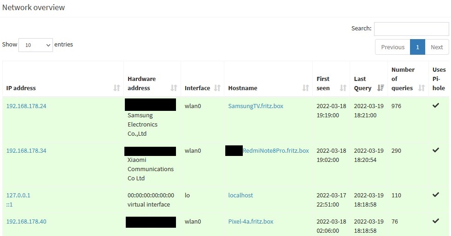Sort by Hardware address arrows icon
451x236 pixels.
[x=174, y=88]
